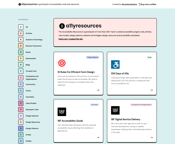This screenshot has width=175, height=144.
Task: Click the Design Patterns 'D' tile
Action: click(21, 128)
